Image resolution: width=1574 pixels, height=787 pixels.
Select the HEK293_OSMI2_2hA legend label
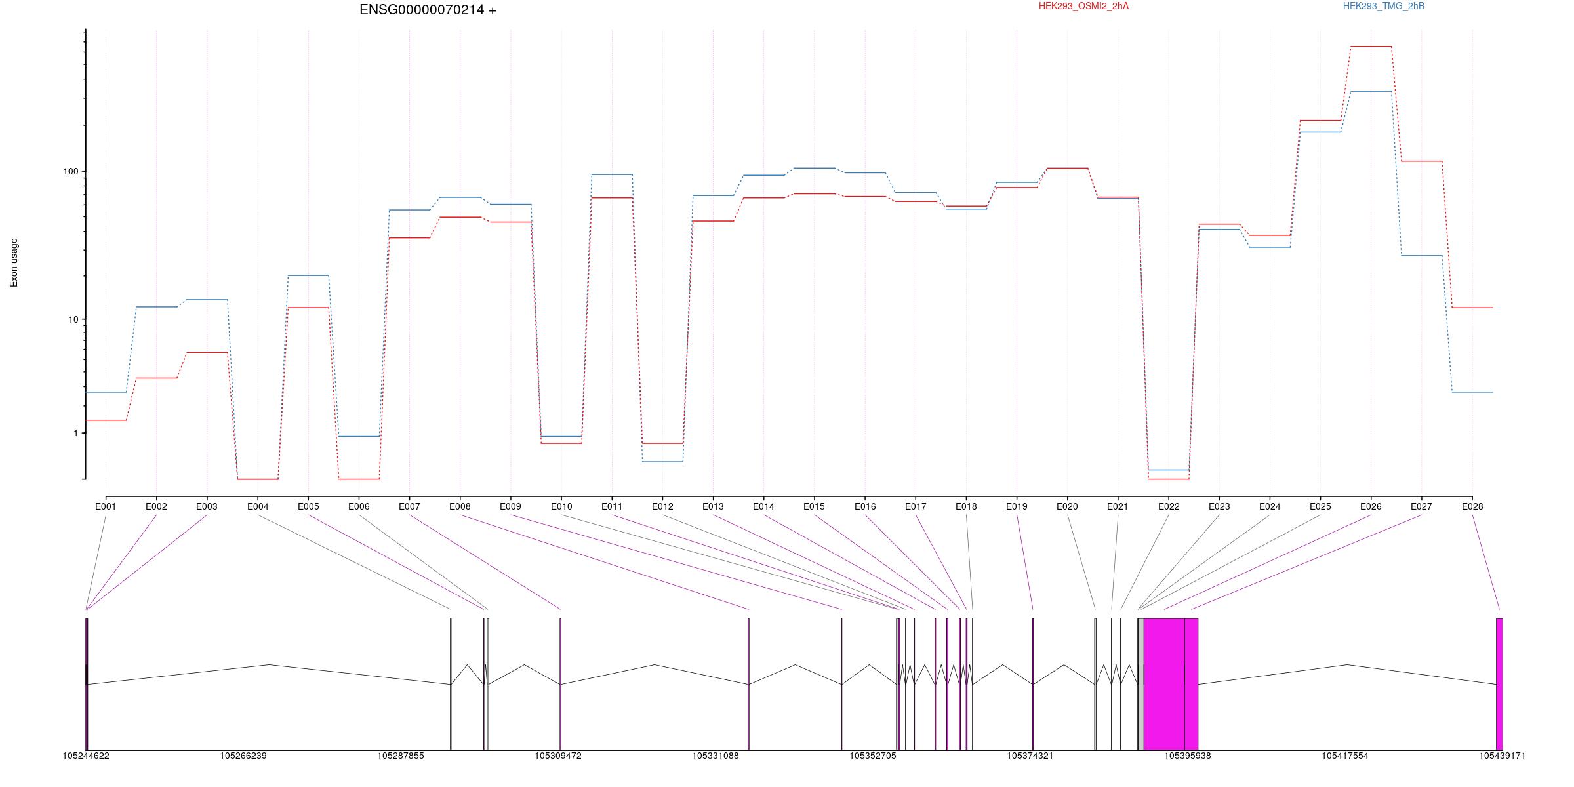[x=1083, y=6]
